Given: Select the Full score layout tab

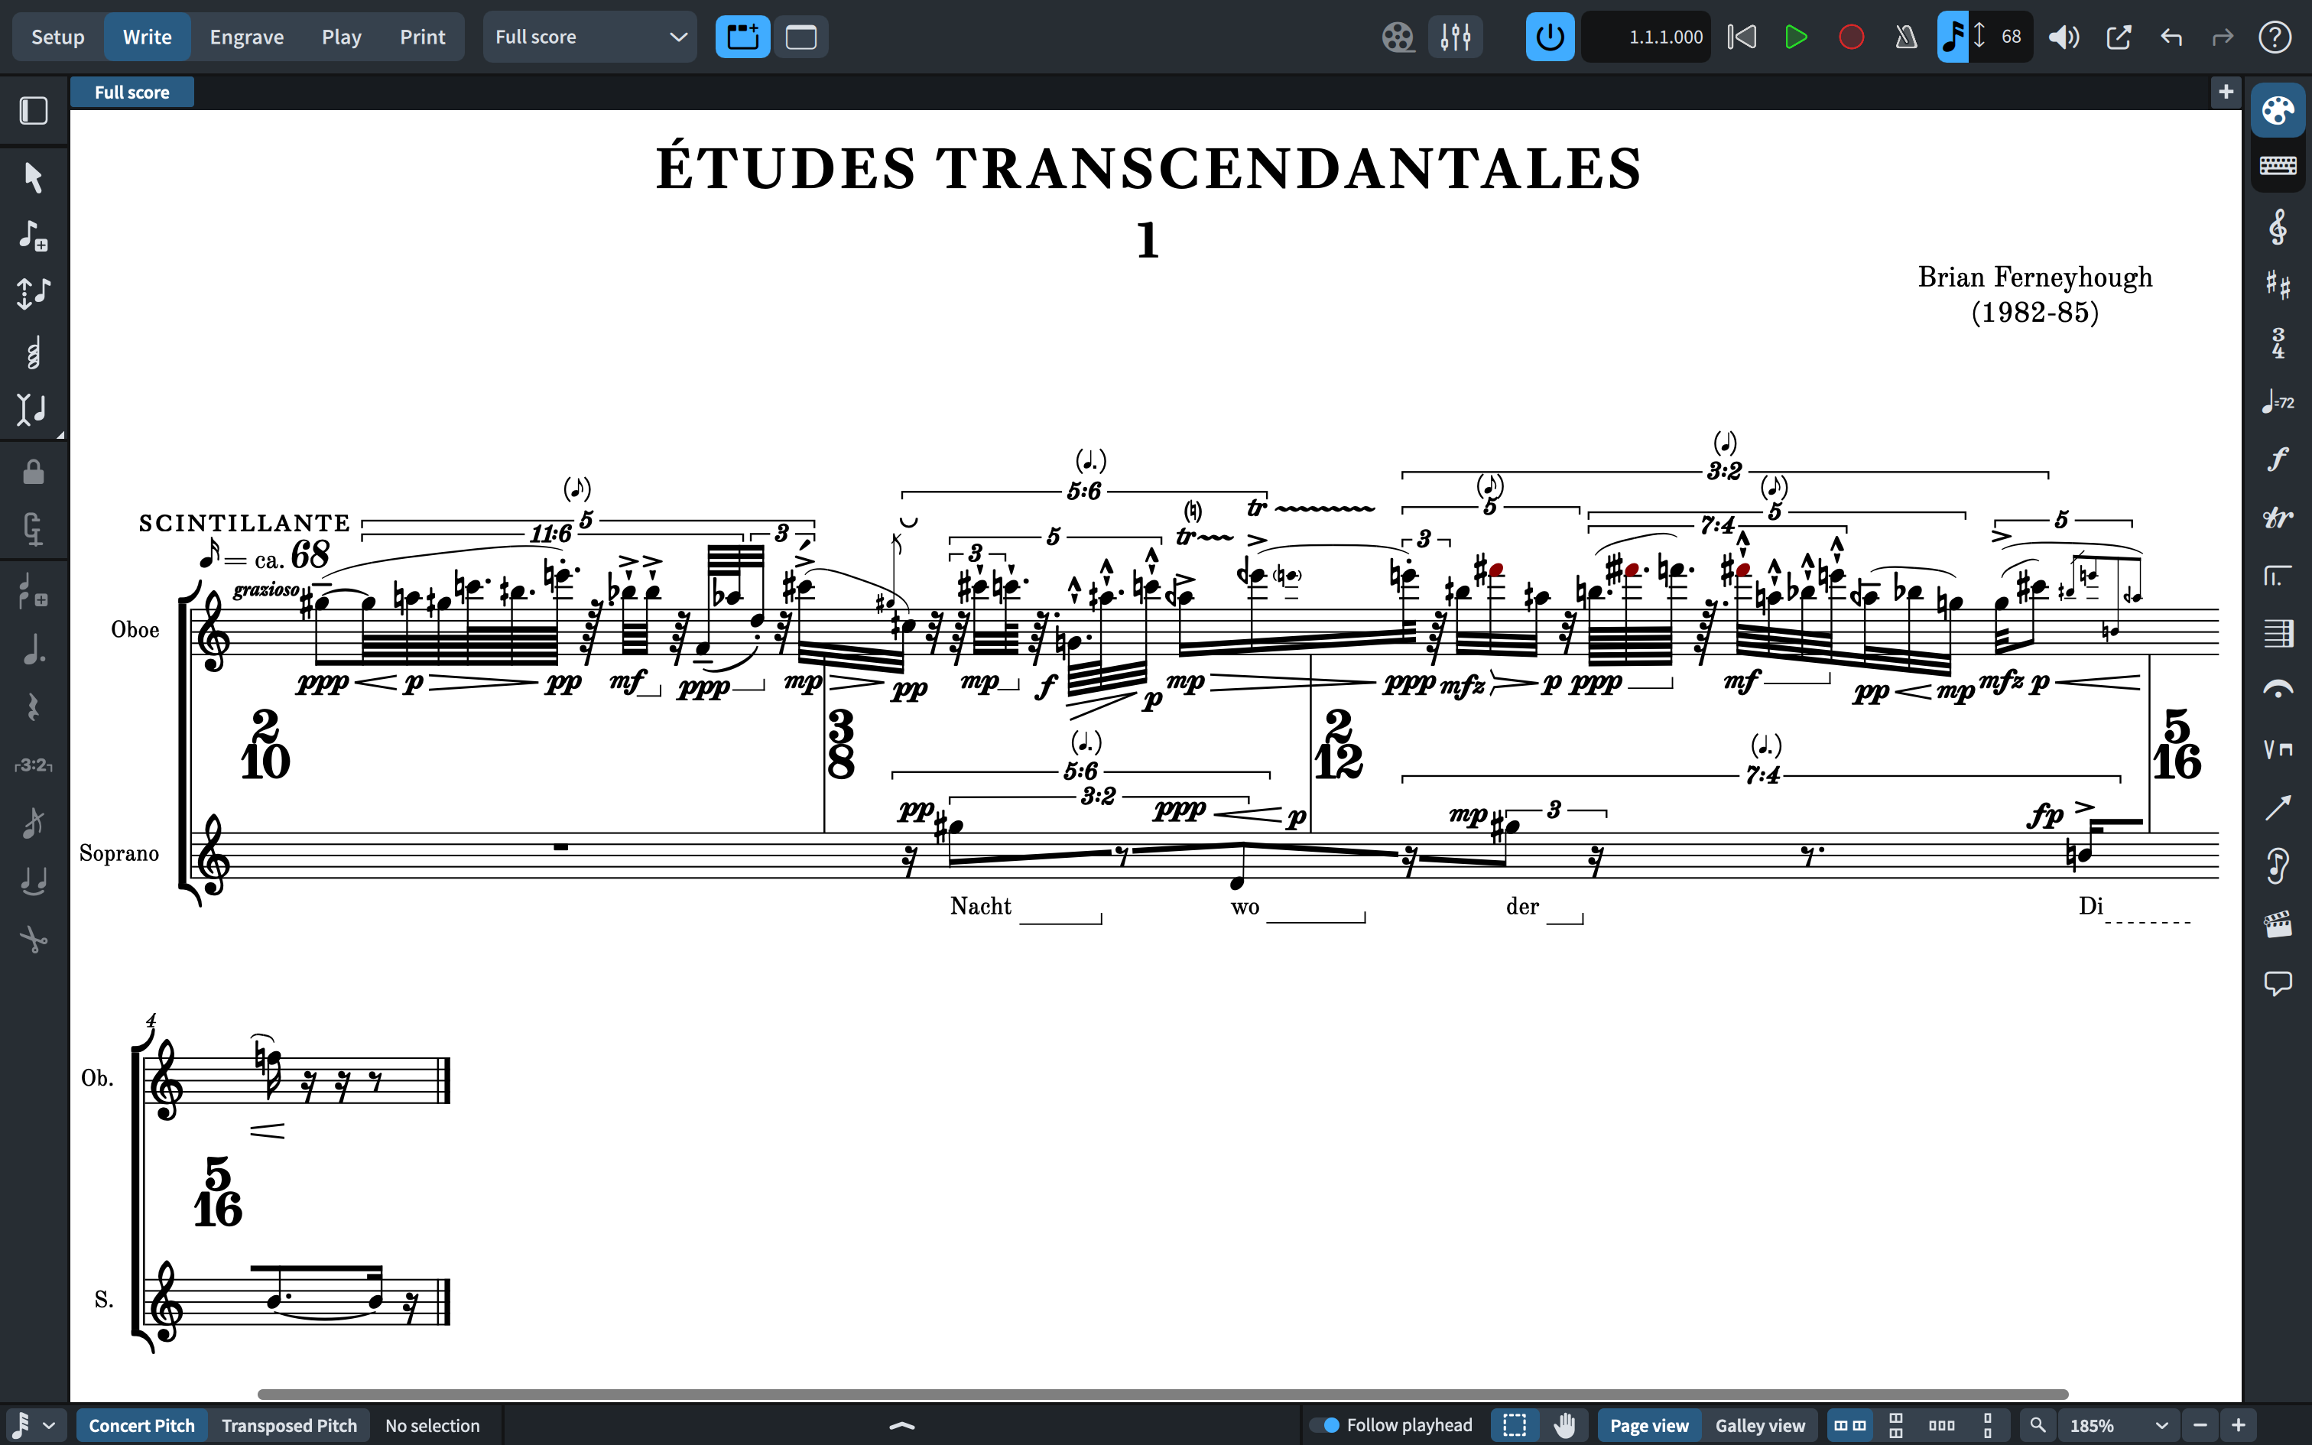Looking at the screenshot, I should 132,92.
